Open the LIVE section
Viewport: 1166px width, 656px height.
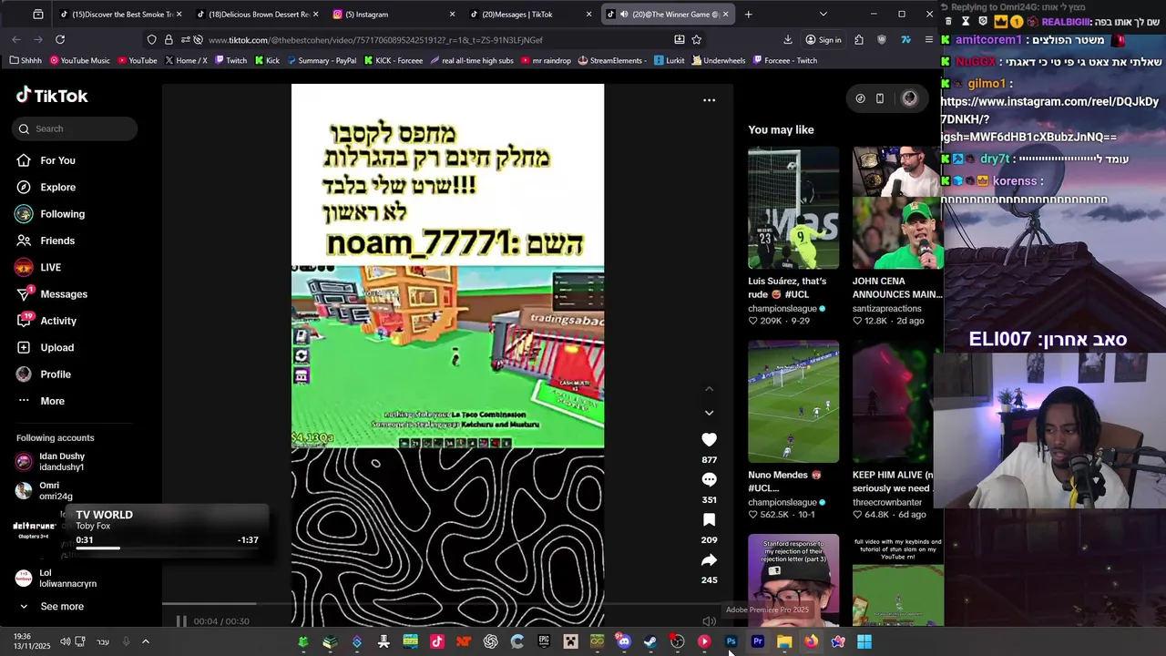click(50, 267)
